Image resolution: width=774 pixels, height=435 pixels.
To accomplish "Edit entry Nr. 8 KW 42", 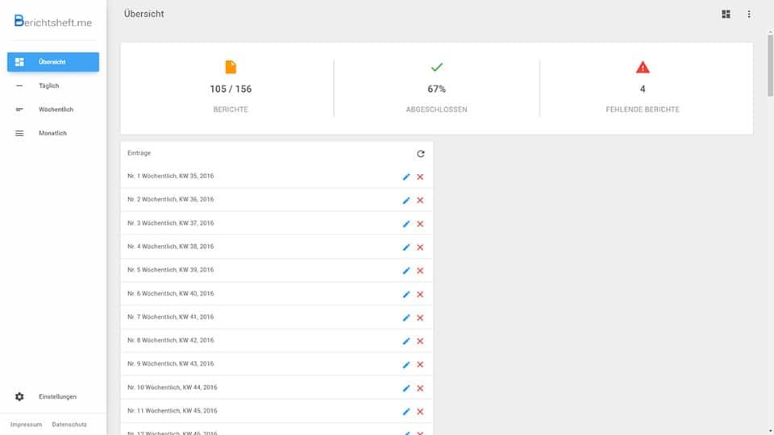I will pyautogui.click(x=406, y=342).
